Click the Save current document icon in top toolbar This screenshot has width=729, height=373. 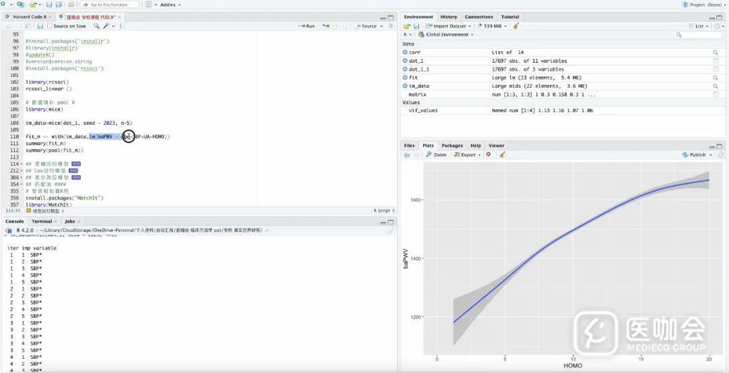point(49,4)
